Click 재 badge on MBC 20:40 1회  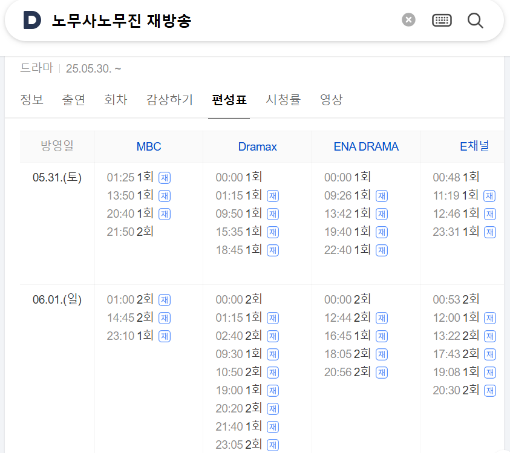[x=165, y=214]
